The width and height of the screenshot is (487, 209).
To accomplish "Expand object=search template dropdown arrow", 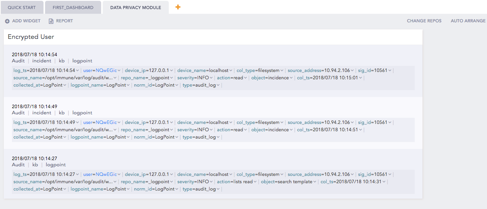I will coord(315,182).
